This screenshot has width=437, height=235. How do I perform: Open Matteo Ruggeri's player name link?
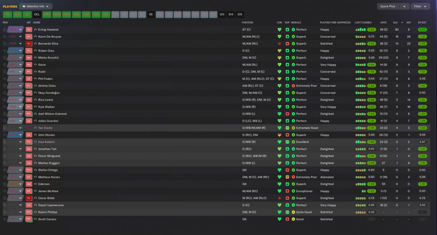click(49, 163)
